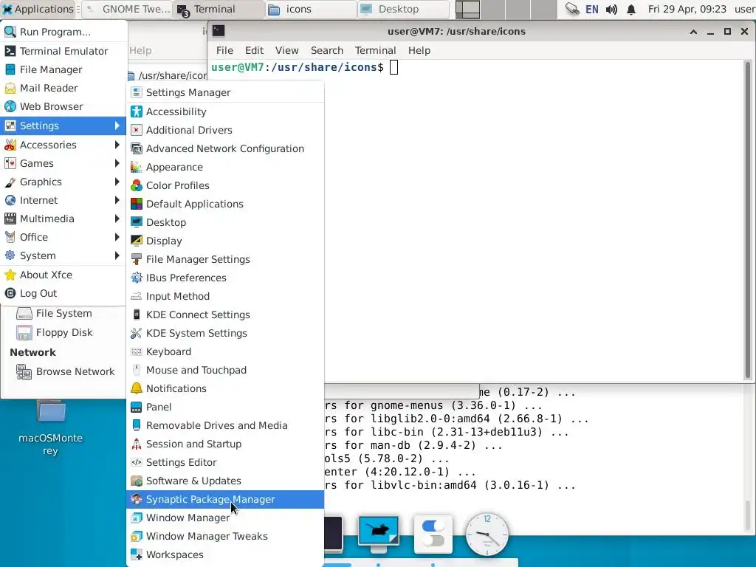
Task: Click Software & Updates icon
Action: click(x=137, y=481)
